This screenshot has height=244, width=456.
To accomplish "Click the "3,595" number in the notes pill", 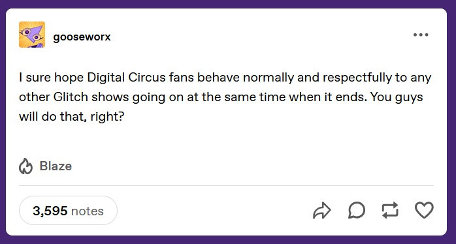I will pos(50,211).
